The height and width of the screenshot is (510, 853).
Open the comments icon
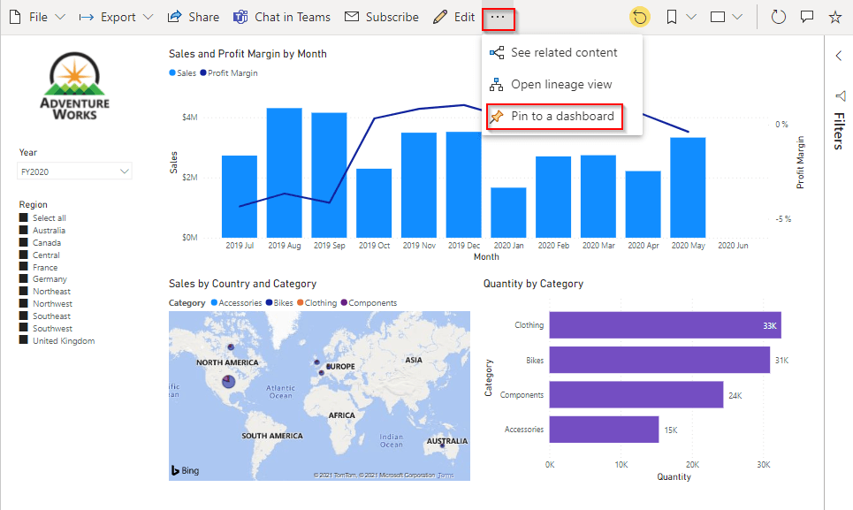pyautogui.click(x=806, y=17)
